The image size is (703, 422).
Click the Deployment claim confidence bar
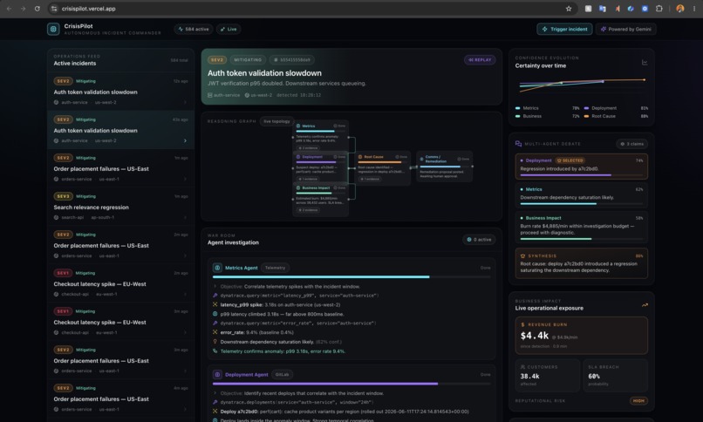[x=581, y=175]
